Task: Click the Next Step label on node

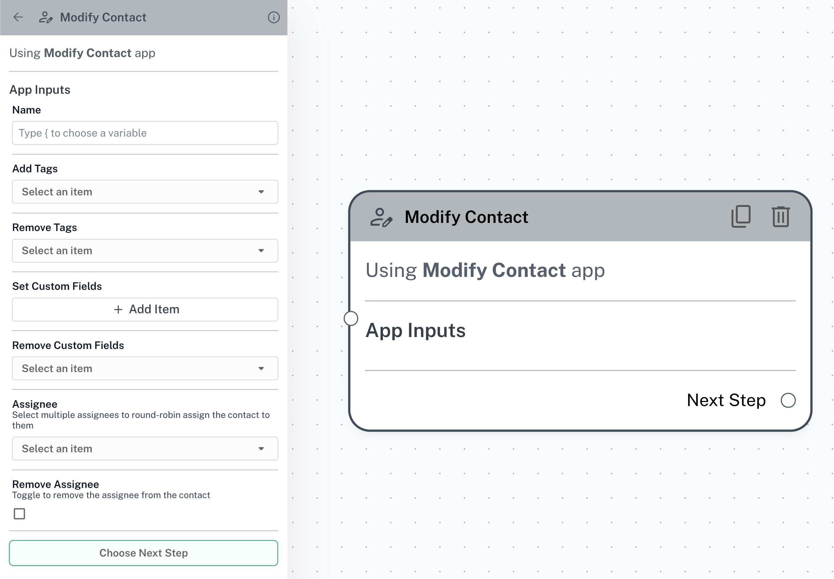Action: pos(726,400)
